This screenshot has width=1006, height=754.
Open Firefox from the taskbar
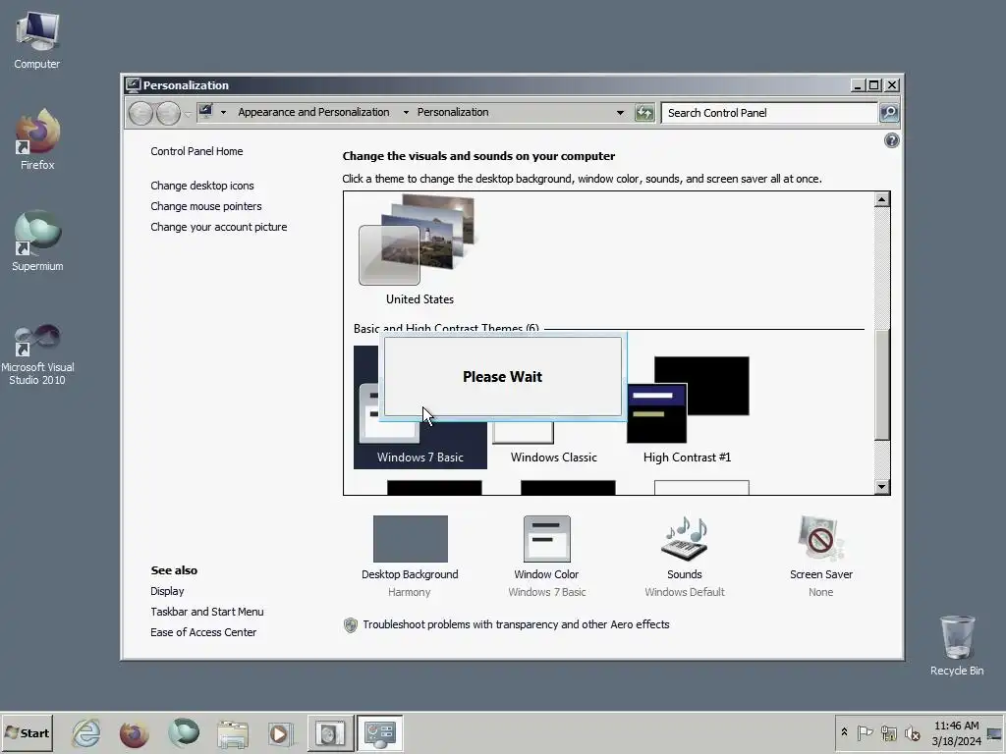[x=134, y=732]
